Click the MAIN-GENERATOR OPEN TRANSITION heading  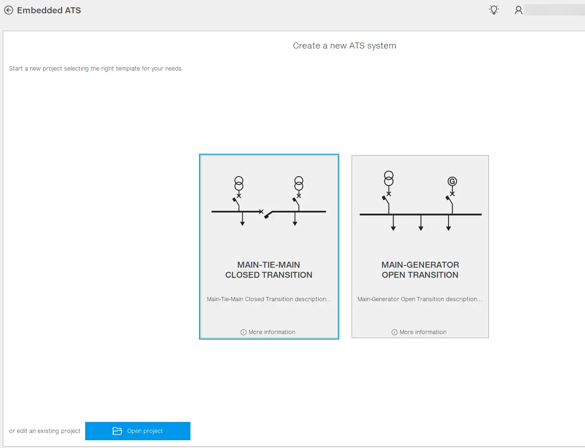pyautogui.click(x=420, y=270)
